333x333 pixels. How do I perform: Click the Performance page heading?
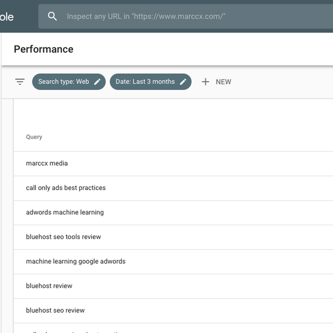coord(44,49)
